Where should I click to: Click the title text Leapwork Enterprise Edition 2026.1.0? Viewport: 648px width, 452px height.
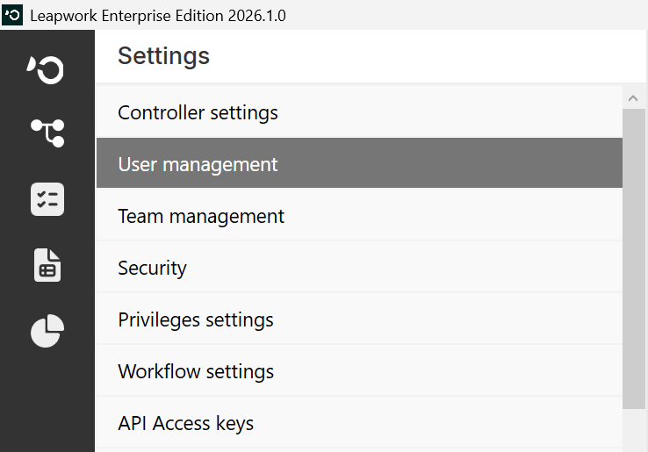point(158,16)
